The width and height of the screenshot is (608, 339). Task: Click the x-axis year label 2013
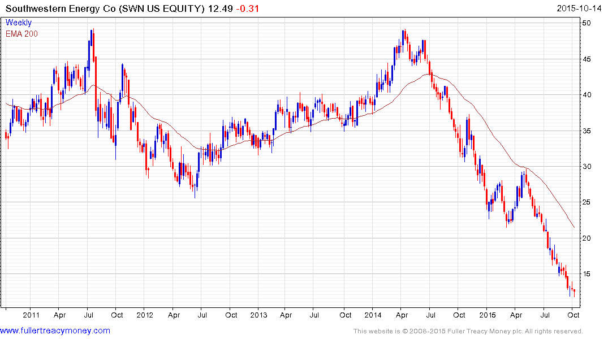tap(258, 315)
